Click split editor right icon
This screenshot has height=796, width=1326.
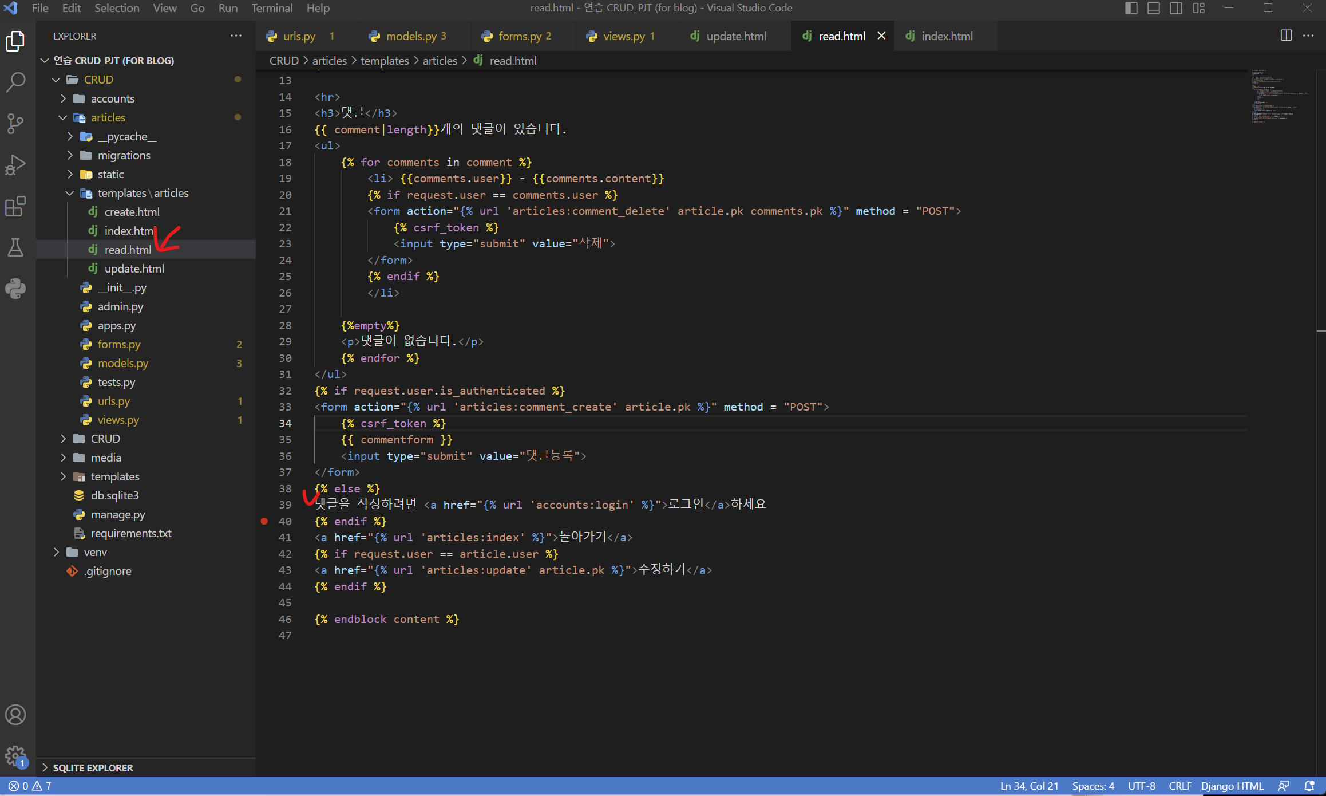point(1286,36)
